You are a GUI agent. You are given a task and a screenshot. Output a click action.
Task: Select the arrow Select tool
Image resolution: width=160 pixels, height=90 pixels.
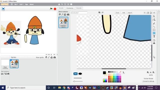154,16
